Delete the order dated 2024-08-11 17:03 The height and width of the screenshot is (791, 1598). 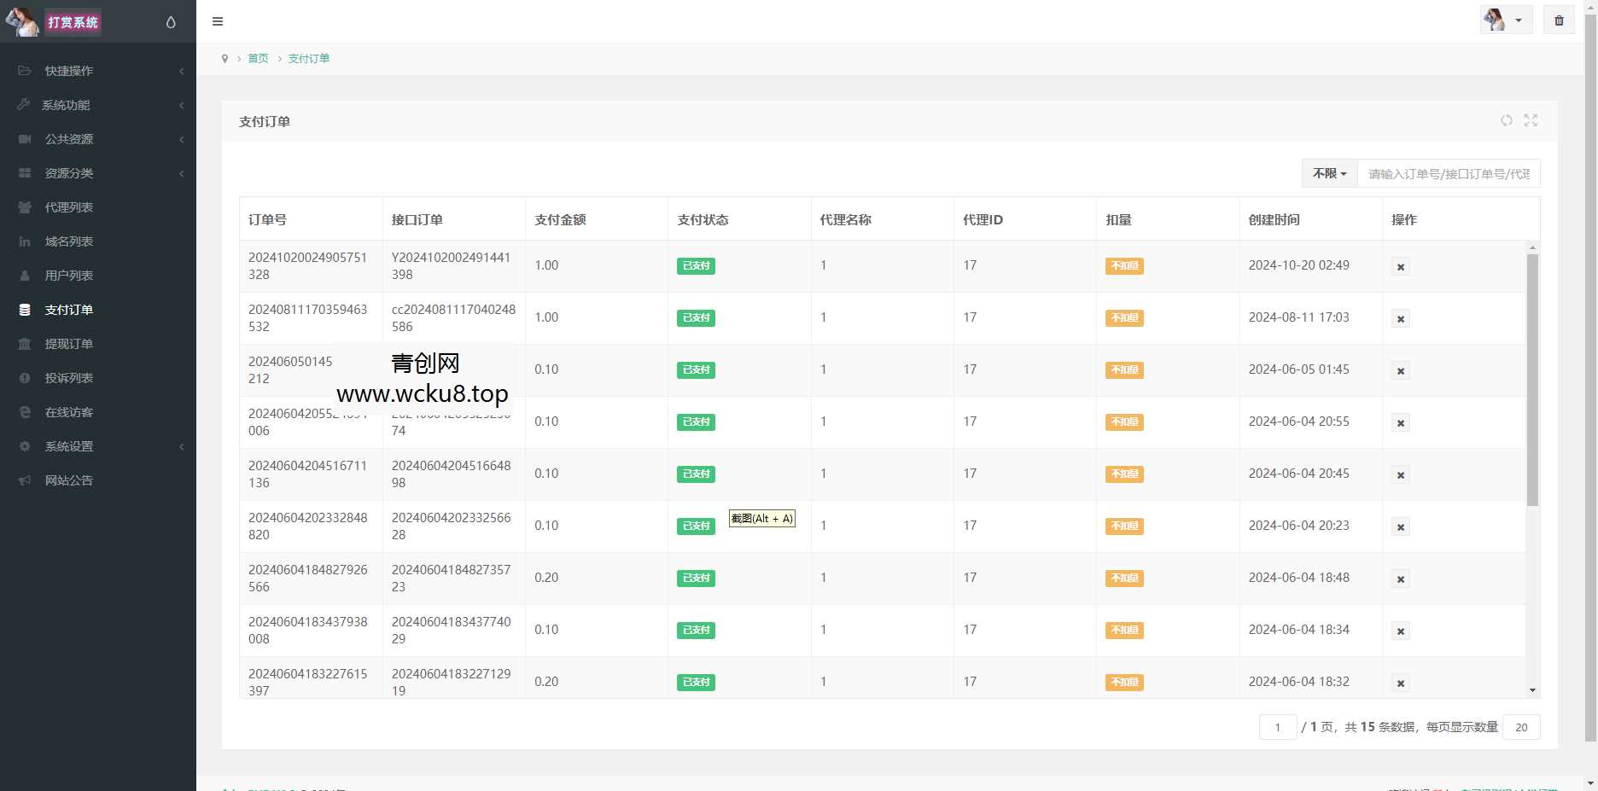1400,319
